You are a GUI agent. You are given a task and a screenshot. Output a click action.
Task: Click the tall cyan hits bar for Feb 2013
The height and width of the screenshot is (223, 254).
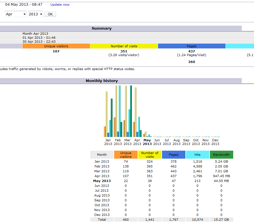pyautogui.click(x=120, y=111)
